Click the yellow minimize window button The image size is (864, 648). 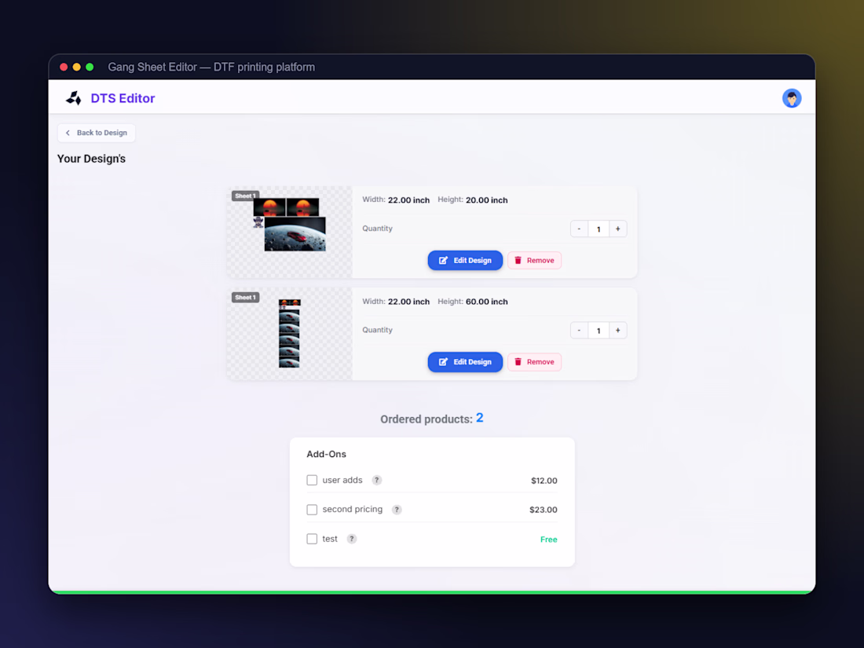77,68
